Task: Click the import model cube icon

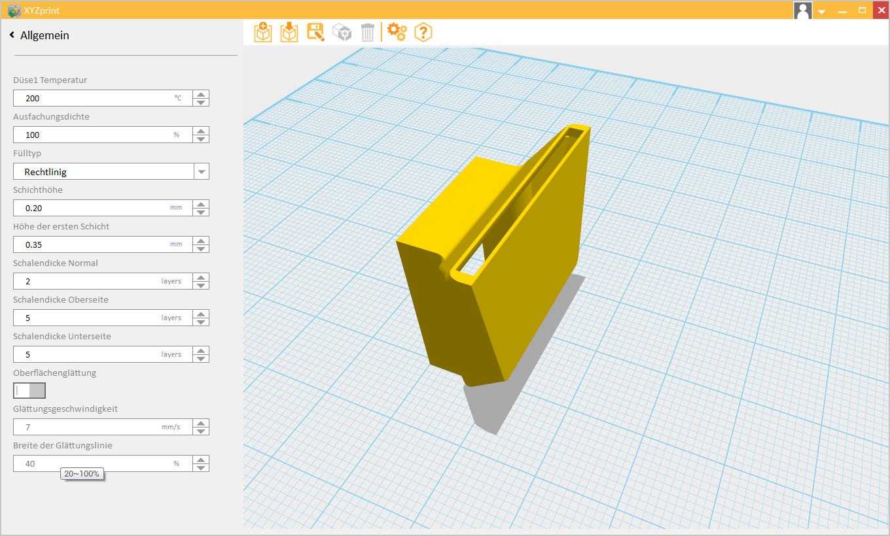Action: click(289, 32)
